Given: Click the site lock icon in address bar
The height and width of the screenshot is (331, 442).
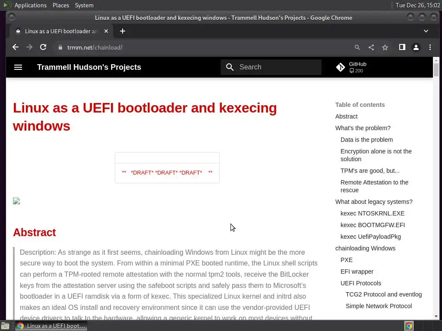Looking at the screenshot, I should (60, 47).
